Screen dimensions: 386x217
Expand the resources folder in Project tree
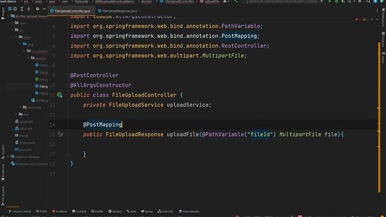(20, 107)
